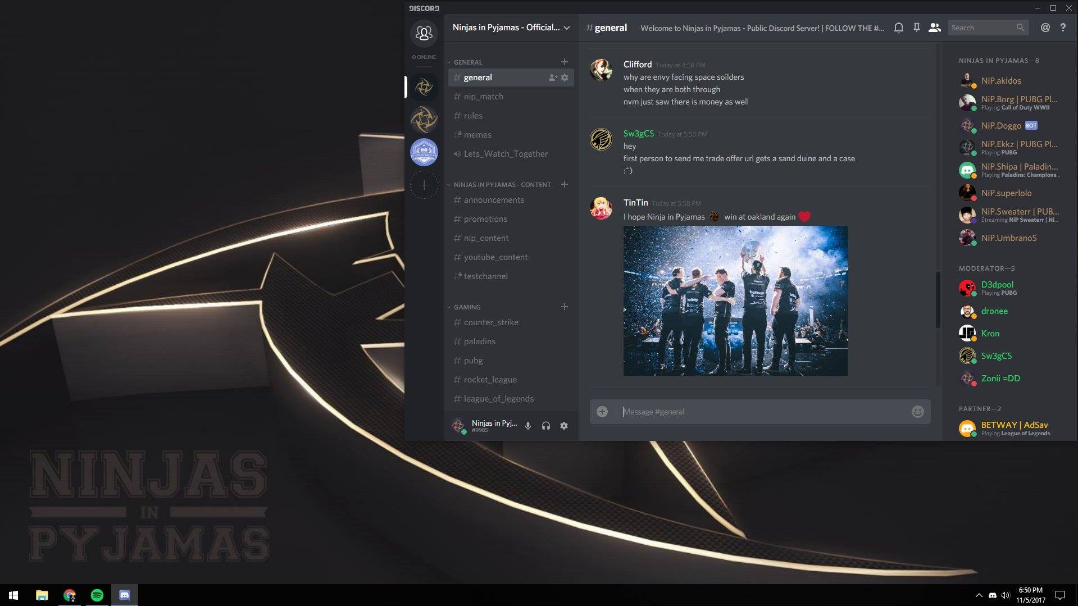The image size is (1078, 606).
Task: Click the taskbar clock showing 6:50 PM
Action: (x=1031, y=595)
